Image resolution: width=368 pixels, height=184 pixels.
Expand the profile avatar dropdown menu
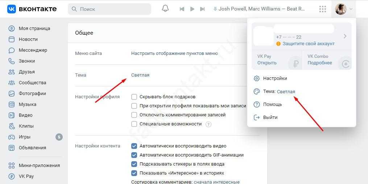[x=343, y=9]
